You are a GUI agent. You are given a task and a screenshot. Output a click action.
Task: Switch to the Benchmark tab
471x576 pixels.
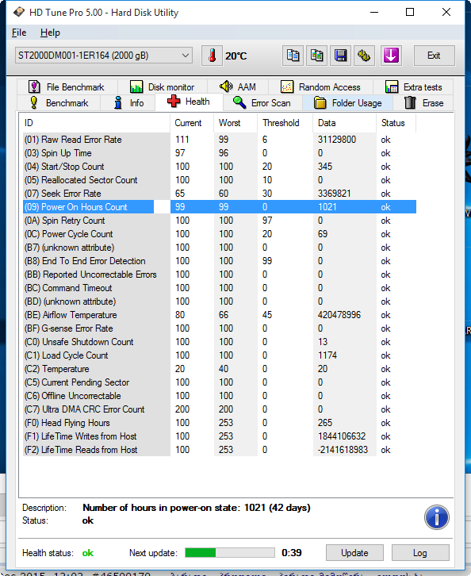(x=59, y=103)
